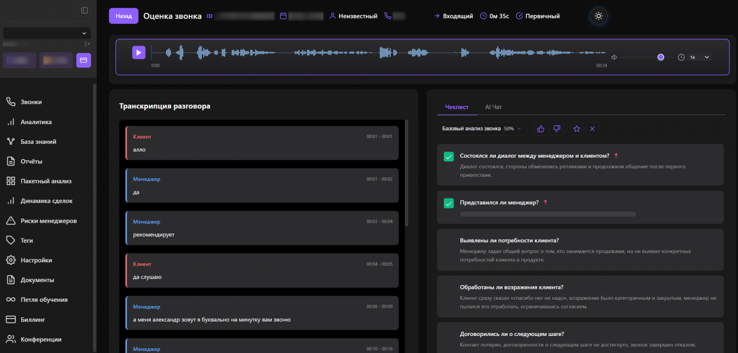Uncheck the 'Представился ли менеджер?' checkbox
738x353 pixels.
point(449,203)
